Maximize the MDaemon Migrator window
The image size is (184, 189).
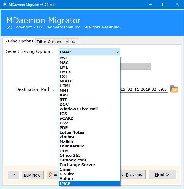164,4
